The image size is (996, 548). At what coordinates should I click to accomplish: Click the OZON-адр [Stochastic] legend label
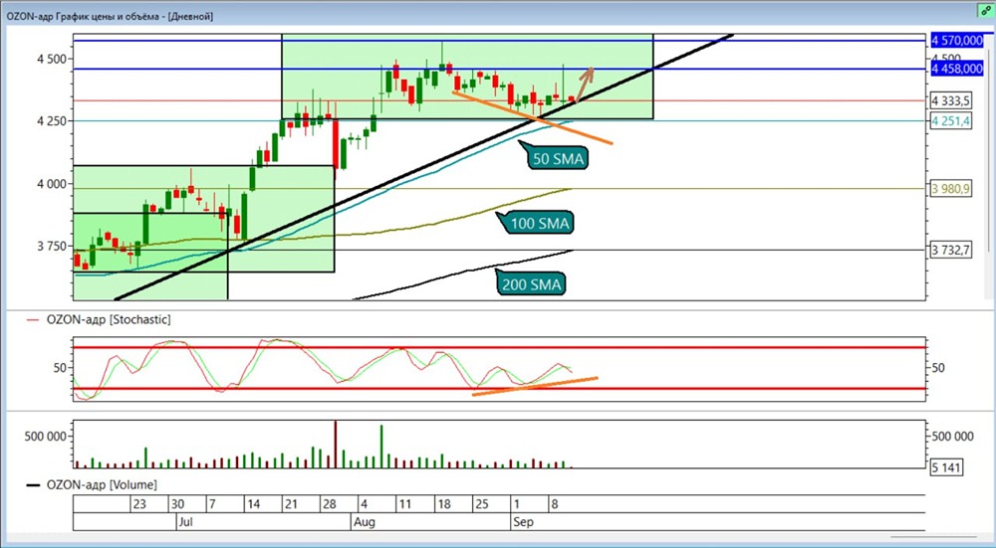tap(109, 320)
